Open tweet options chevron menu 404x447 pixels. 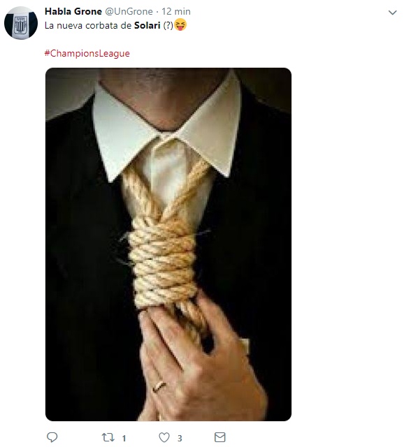point(393,13)
